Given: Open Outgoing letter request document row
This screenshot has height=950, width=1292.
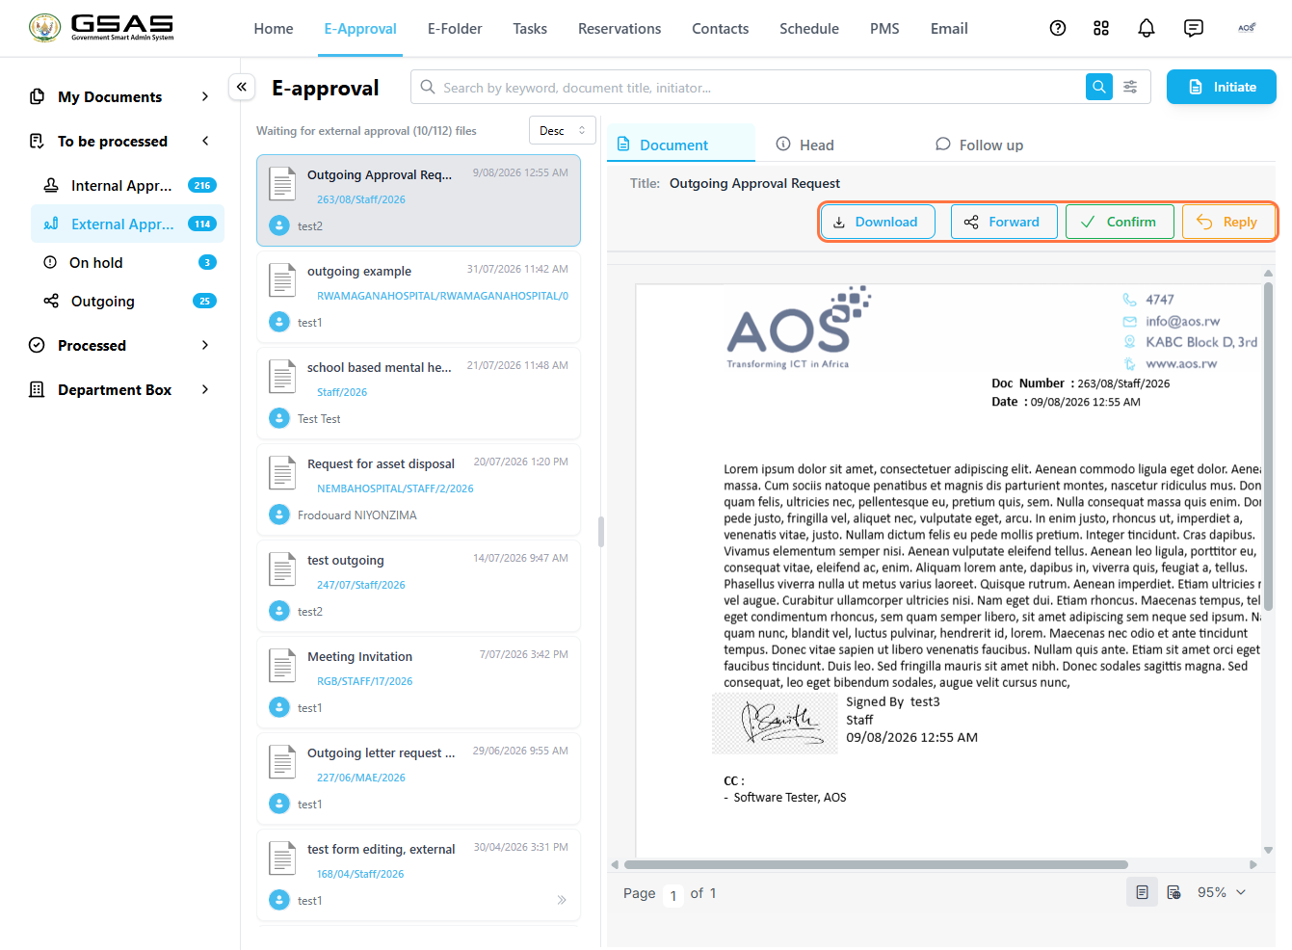Looking at the screenshot, I should tap(418, 778).
